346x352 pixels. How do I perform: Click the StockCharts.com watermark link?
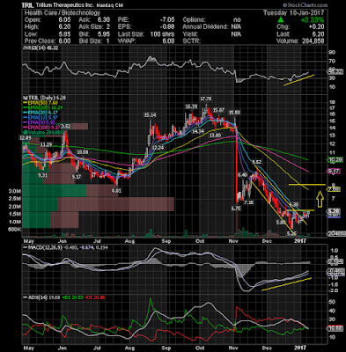(x=306, y=5)
